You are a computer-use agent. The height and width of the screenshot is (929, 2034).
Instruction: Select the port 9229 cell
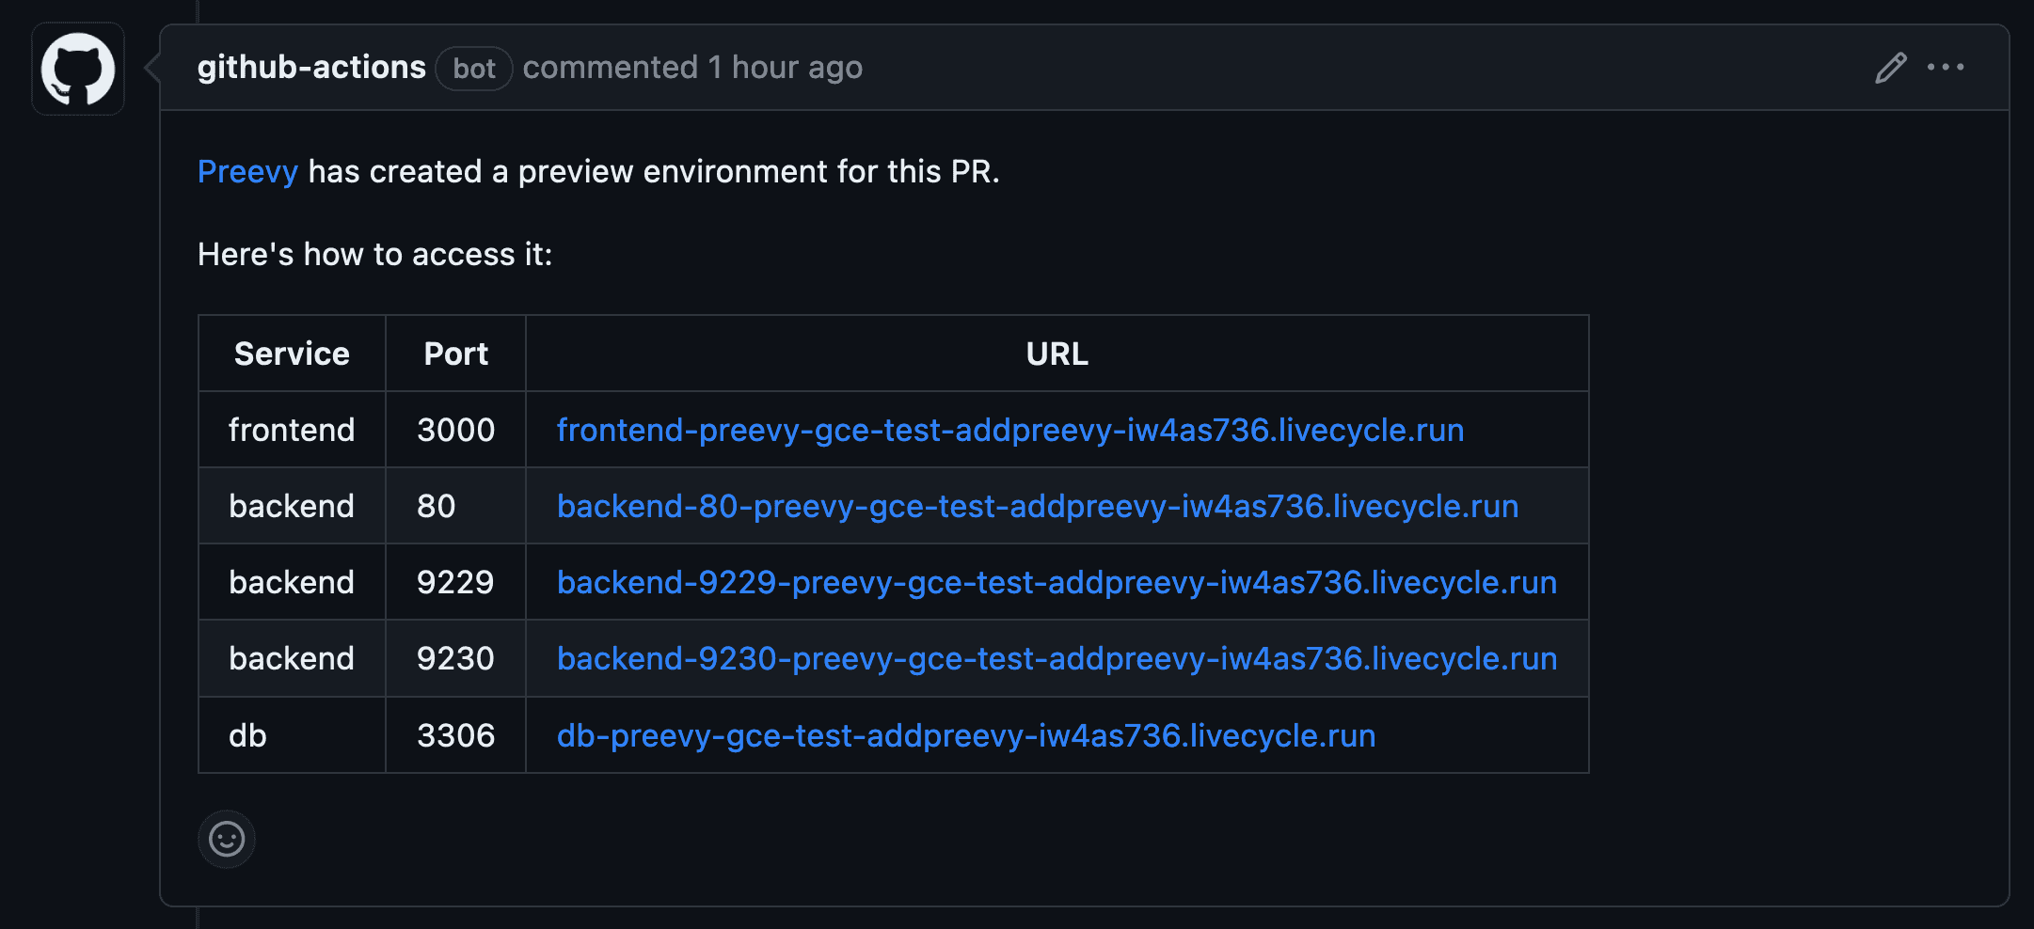(x=456, y=582)
